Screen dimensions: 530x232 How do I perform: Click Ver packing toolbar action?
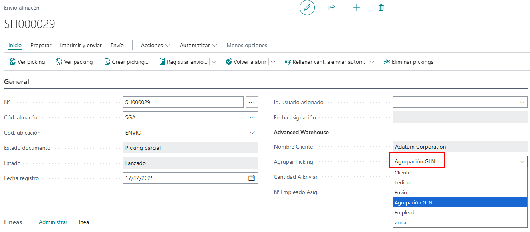(74, 62)
